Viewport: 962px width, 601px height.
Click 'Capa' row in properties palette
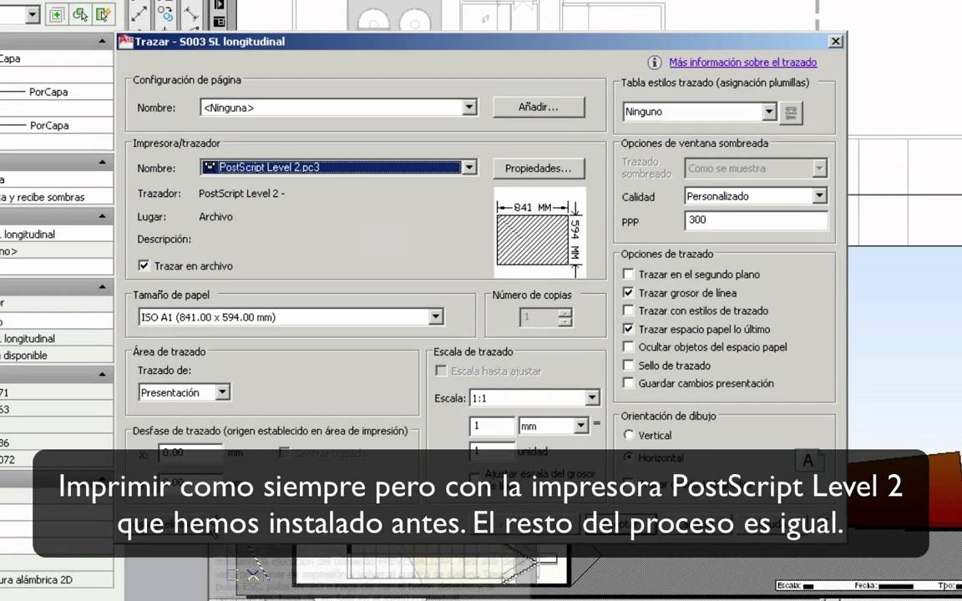57,59
